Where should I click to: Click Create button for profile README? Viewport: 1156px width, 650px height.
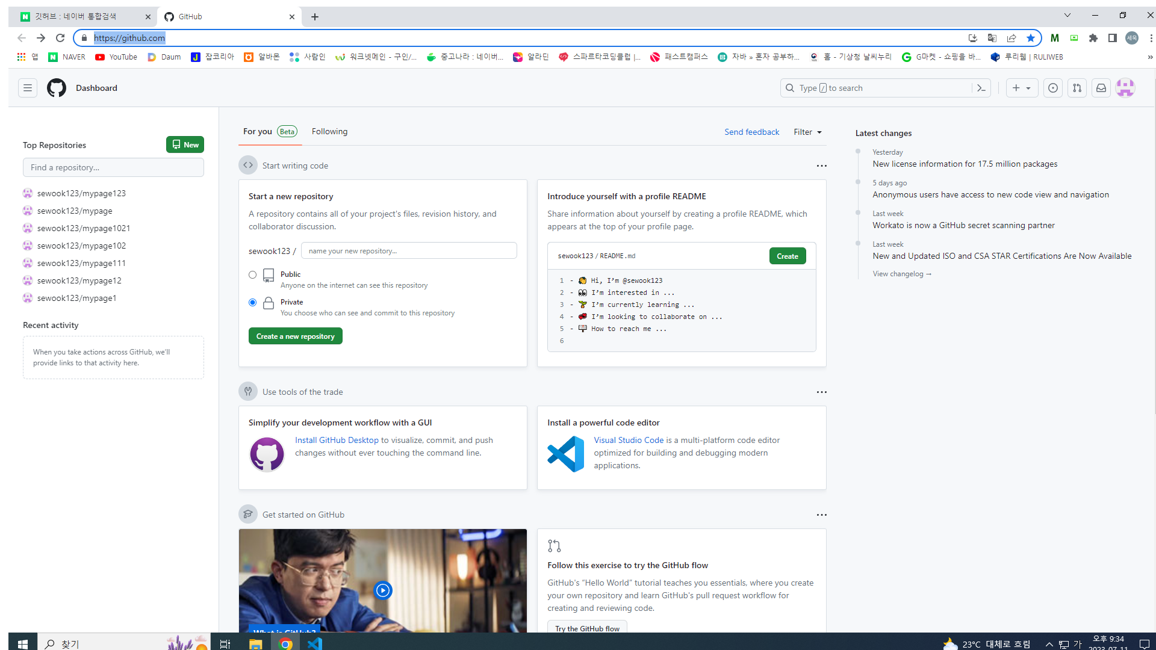point(788,256)
